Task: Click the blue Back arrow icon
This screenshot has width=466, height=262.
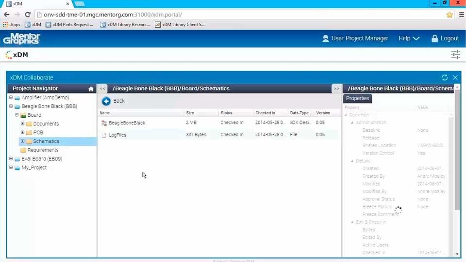Action: pyautogui.click(x=106, y=101)
